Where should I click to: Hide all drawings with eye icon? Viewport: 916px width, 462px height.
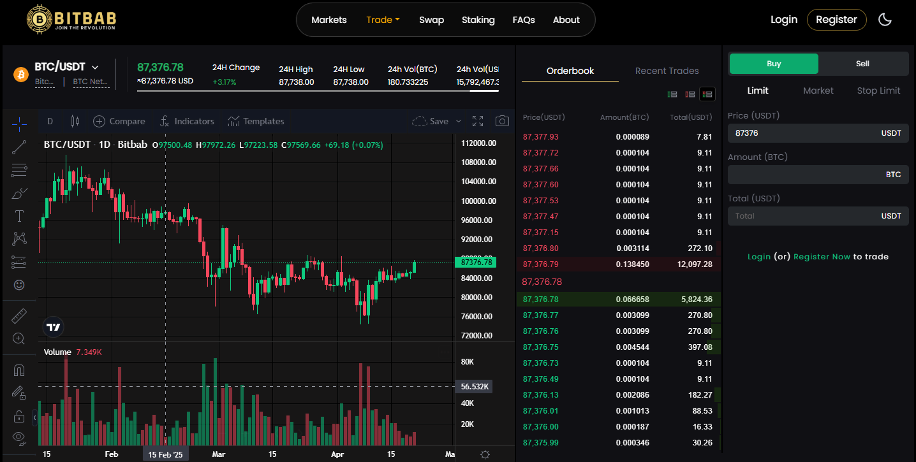[19, 437]
